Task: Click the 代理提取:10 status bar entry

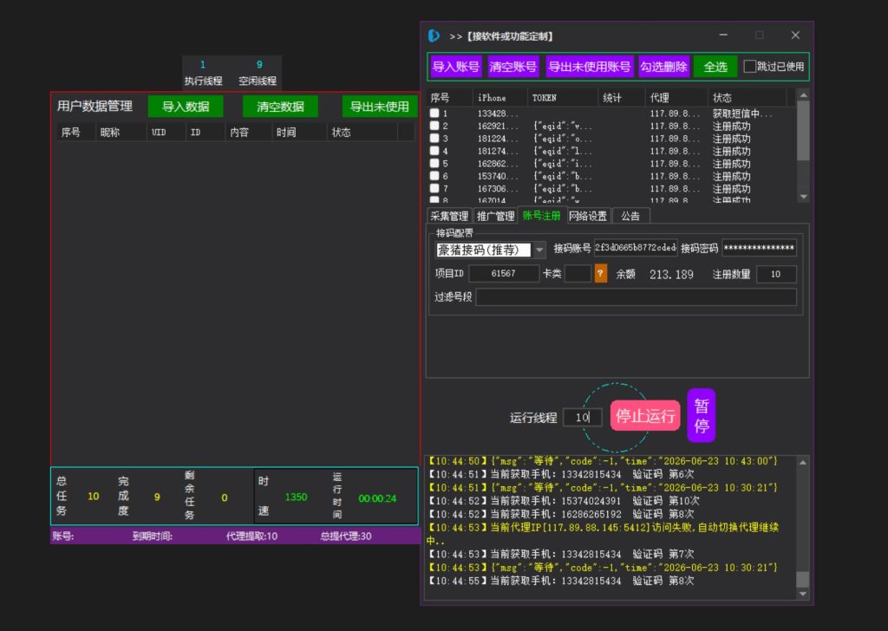Action: point(251,536)
